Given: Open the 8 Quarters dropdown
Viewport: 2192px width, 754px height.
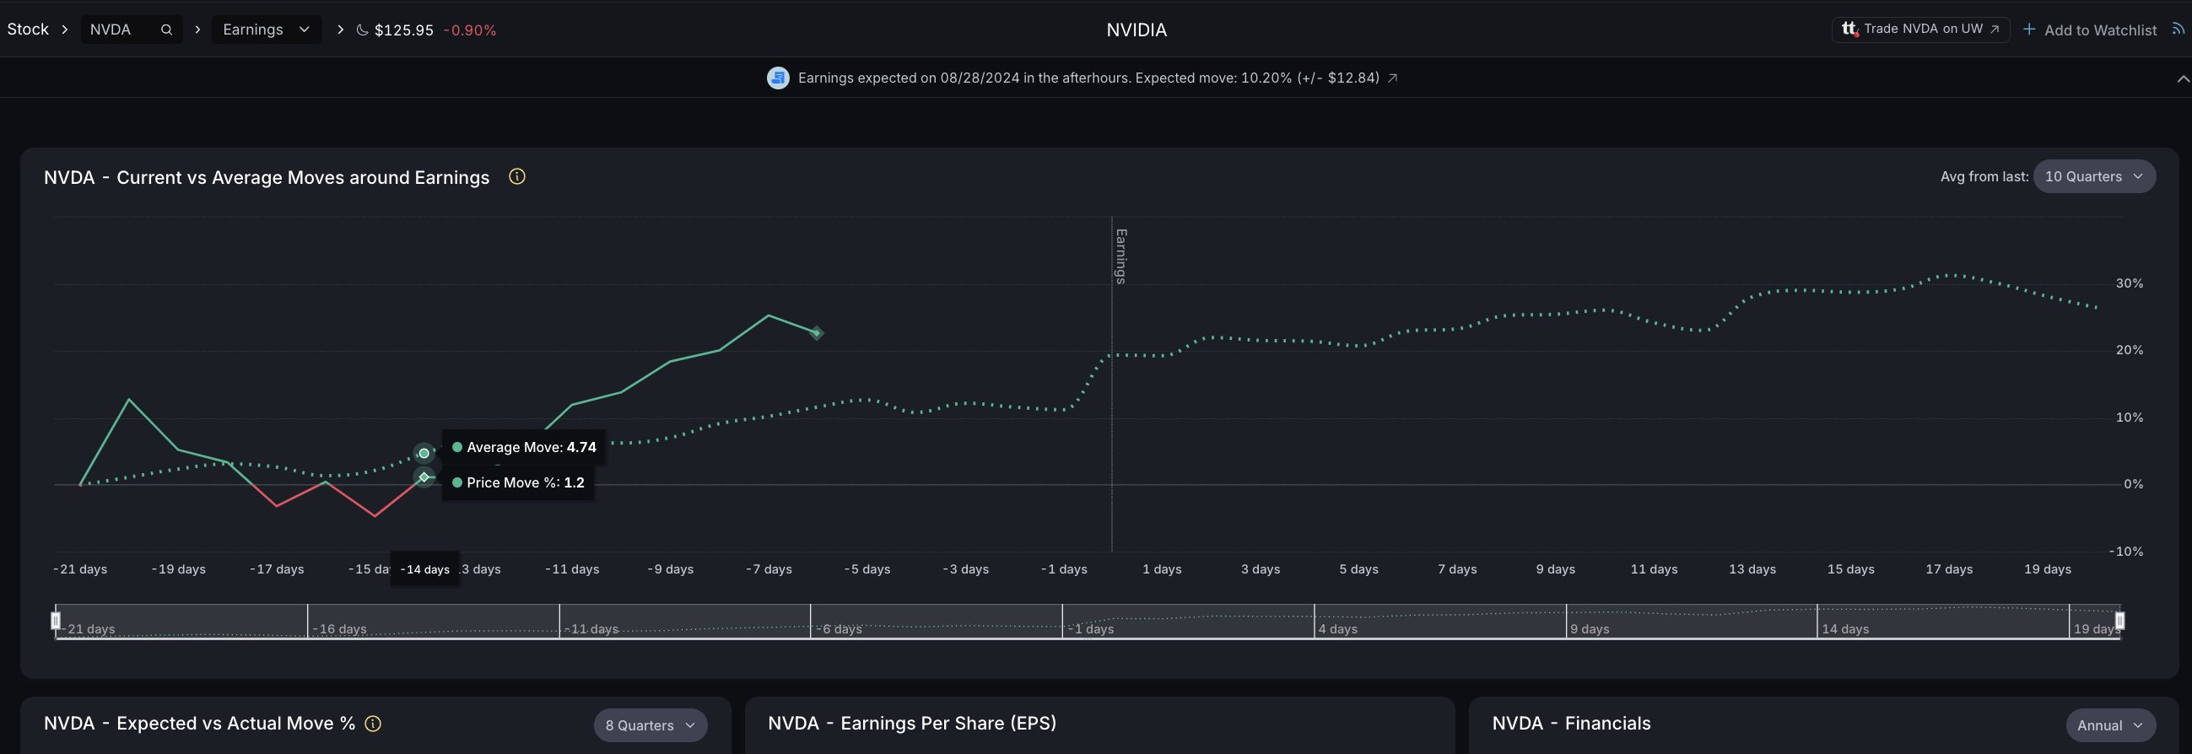Looking at the screenshot, I should pyautogui.click(x=651, y=725).
